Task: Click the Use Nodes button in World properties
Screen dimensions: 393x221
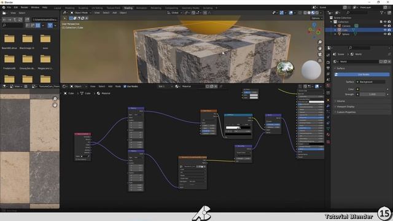Action: pos(362,74)
